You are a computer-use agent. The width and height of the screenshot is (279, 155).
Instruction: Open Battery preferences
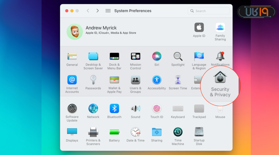(114, 132)
